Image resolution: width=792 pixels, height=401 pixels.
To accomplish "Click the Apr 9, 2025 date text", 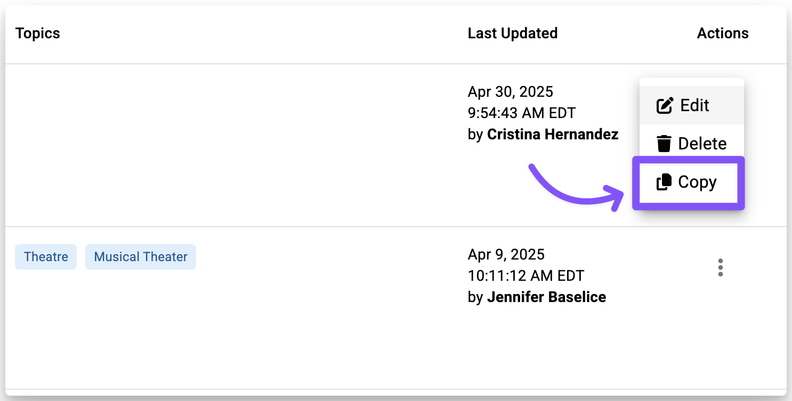I will pyautogui.click(x=506, y=254).
